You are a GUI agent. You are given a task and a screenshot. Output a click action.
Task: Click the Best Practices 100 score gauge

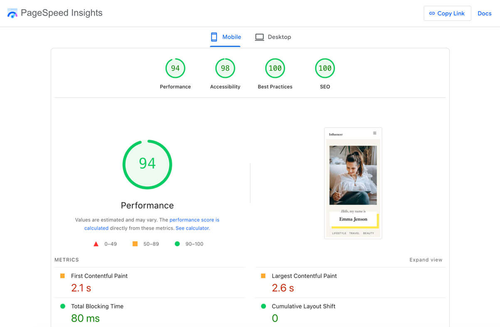coord(275,68)
